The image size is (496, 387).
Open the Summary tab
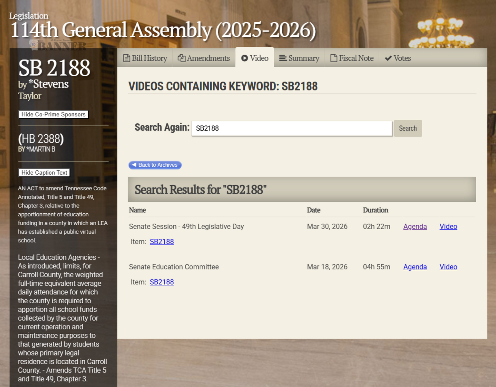299,58
